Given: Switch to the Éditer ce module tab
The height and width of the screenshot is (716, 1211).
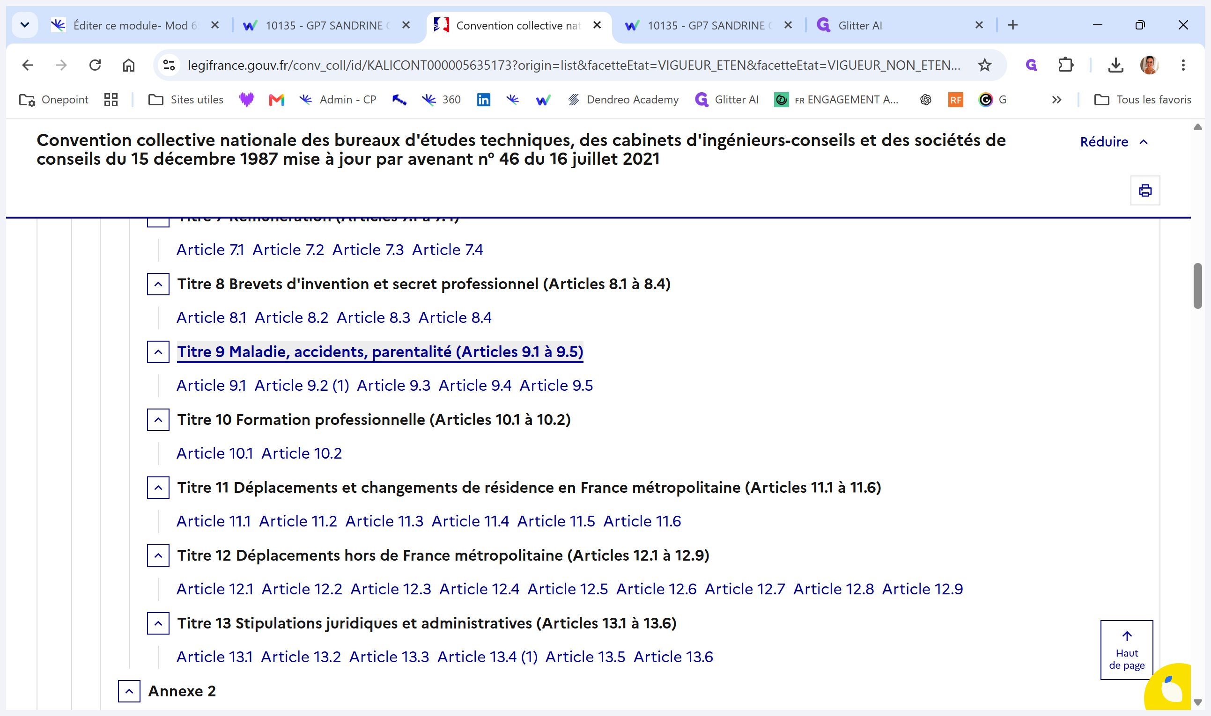Looking at the screenshot, I should (x=135, y=26).
